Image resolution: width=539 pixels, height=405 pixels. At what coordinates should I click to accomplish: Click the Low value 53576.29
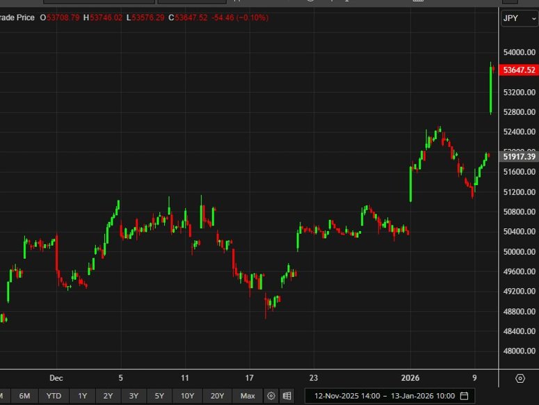point(148,17)
